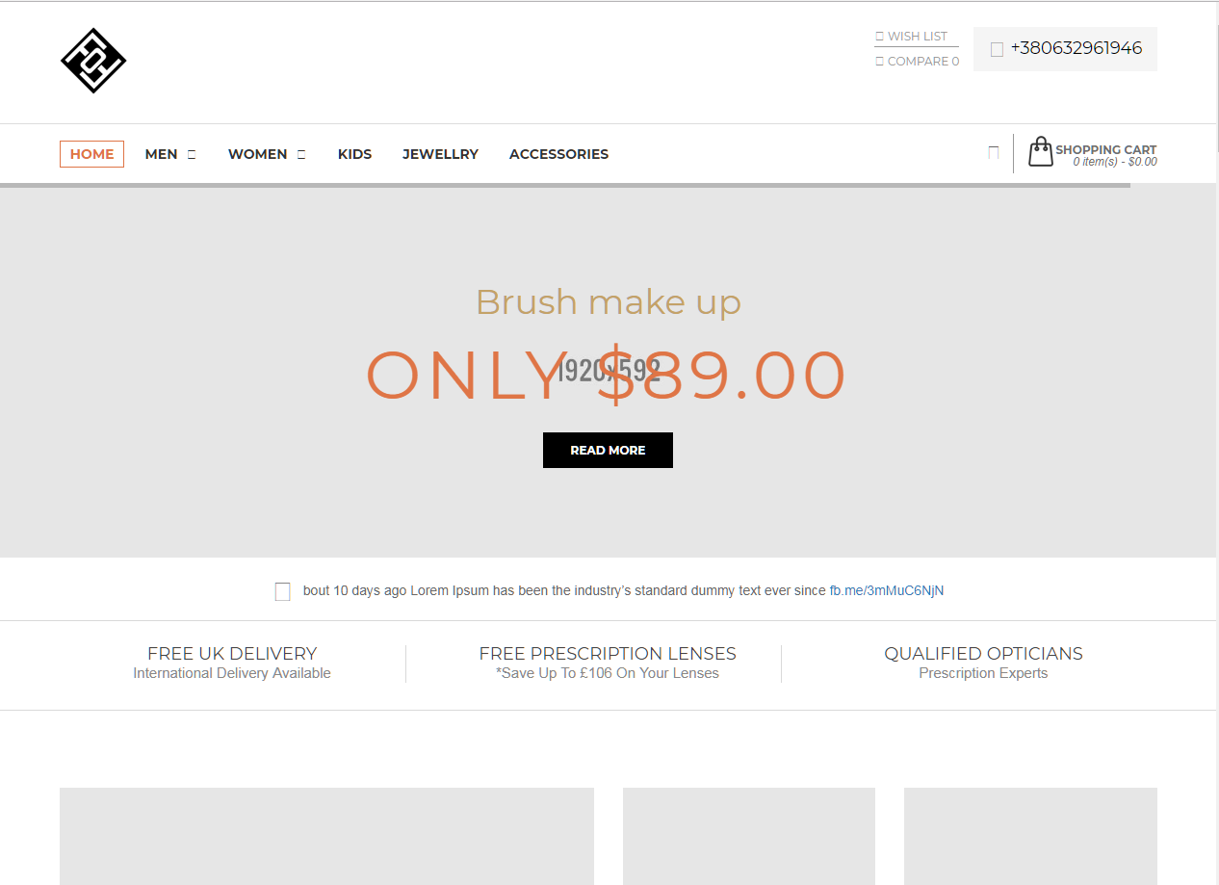Viewport: 1219px width, 885px height.
Task: Click the Wish List icon
Action: 879,37
